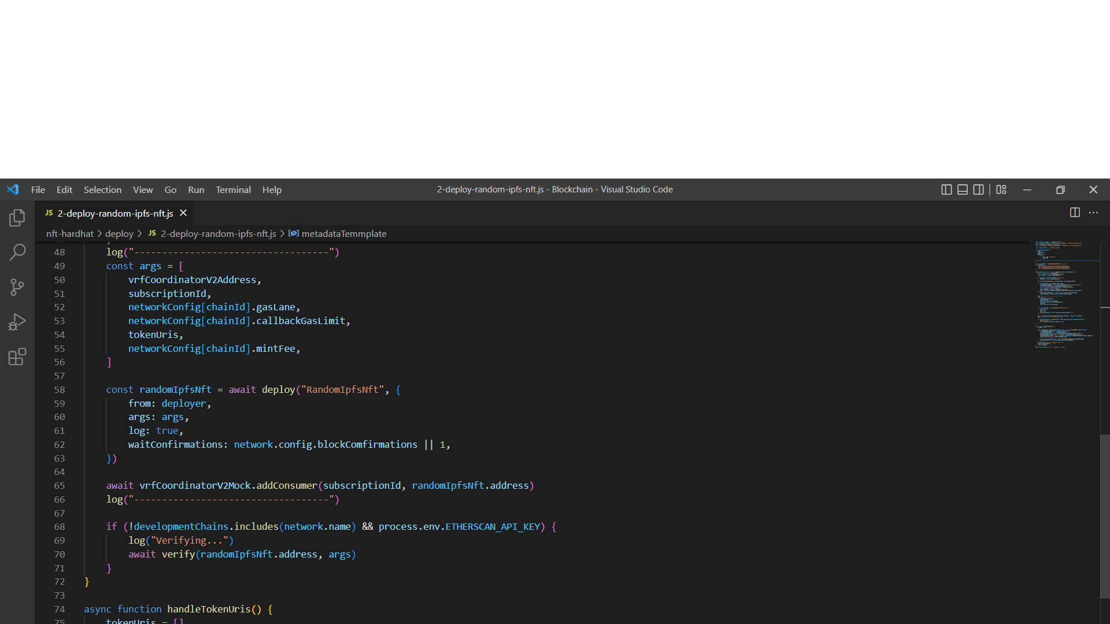Click on vrfCoordinatorV2Address in line 50

tap(192, 280)
